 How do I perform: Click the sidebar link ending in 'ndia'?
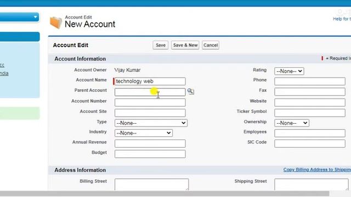(4, 73)
